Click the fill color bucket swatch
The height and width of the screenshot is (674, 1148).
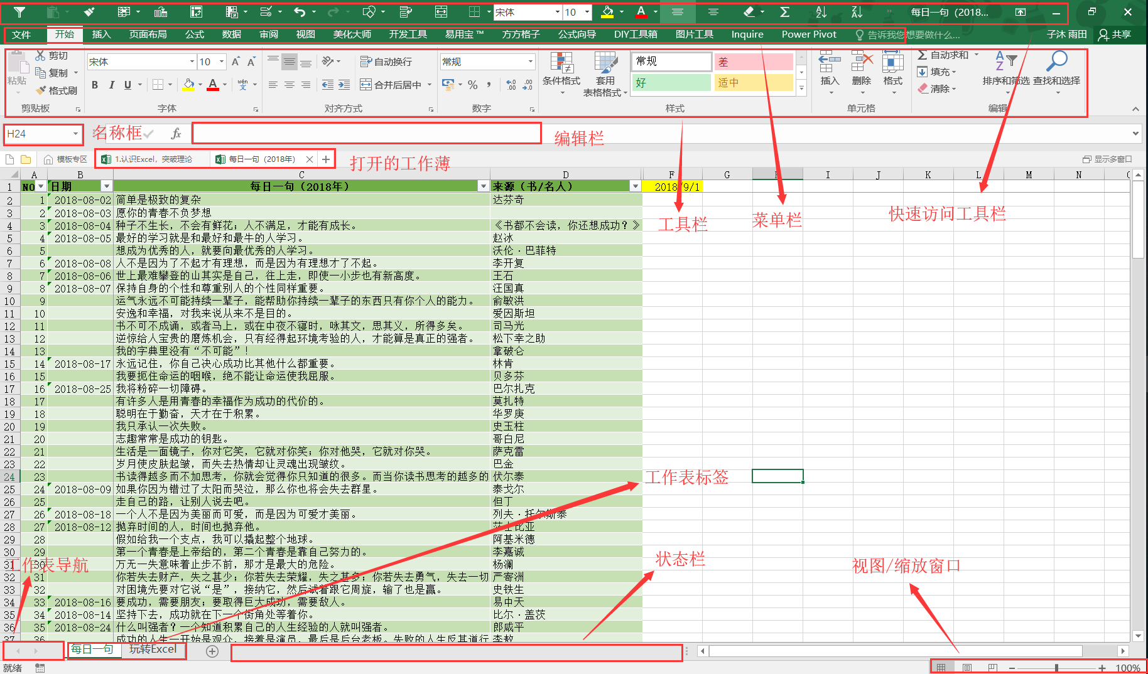[x=188, y=85]
